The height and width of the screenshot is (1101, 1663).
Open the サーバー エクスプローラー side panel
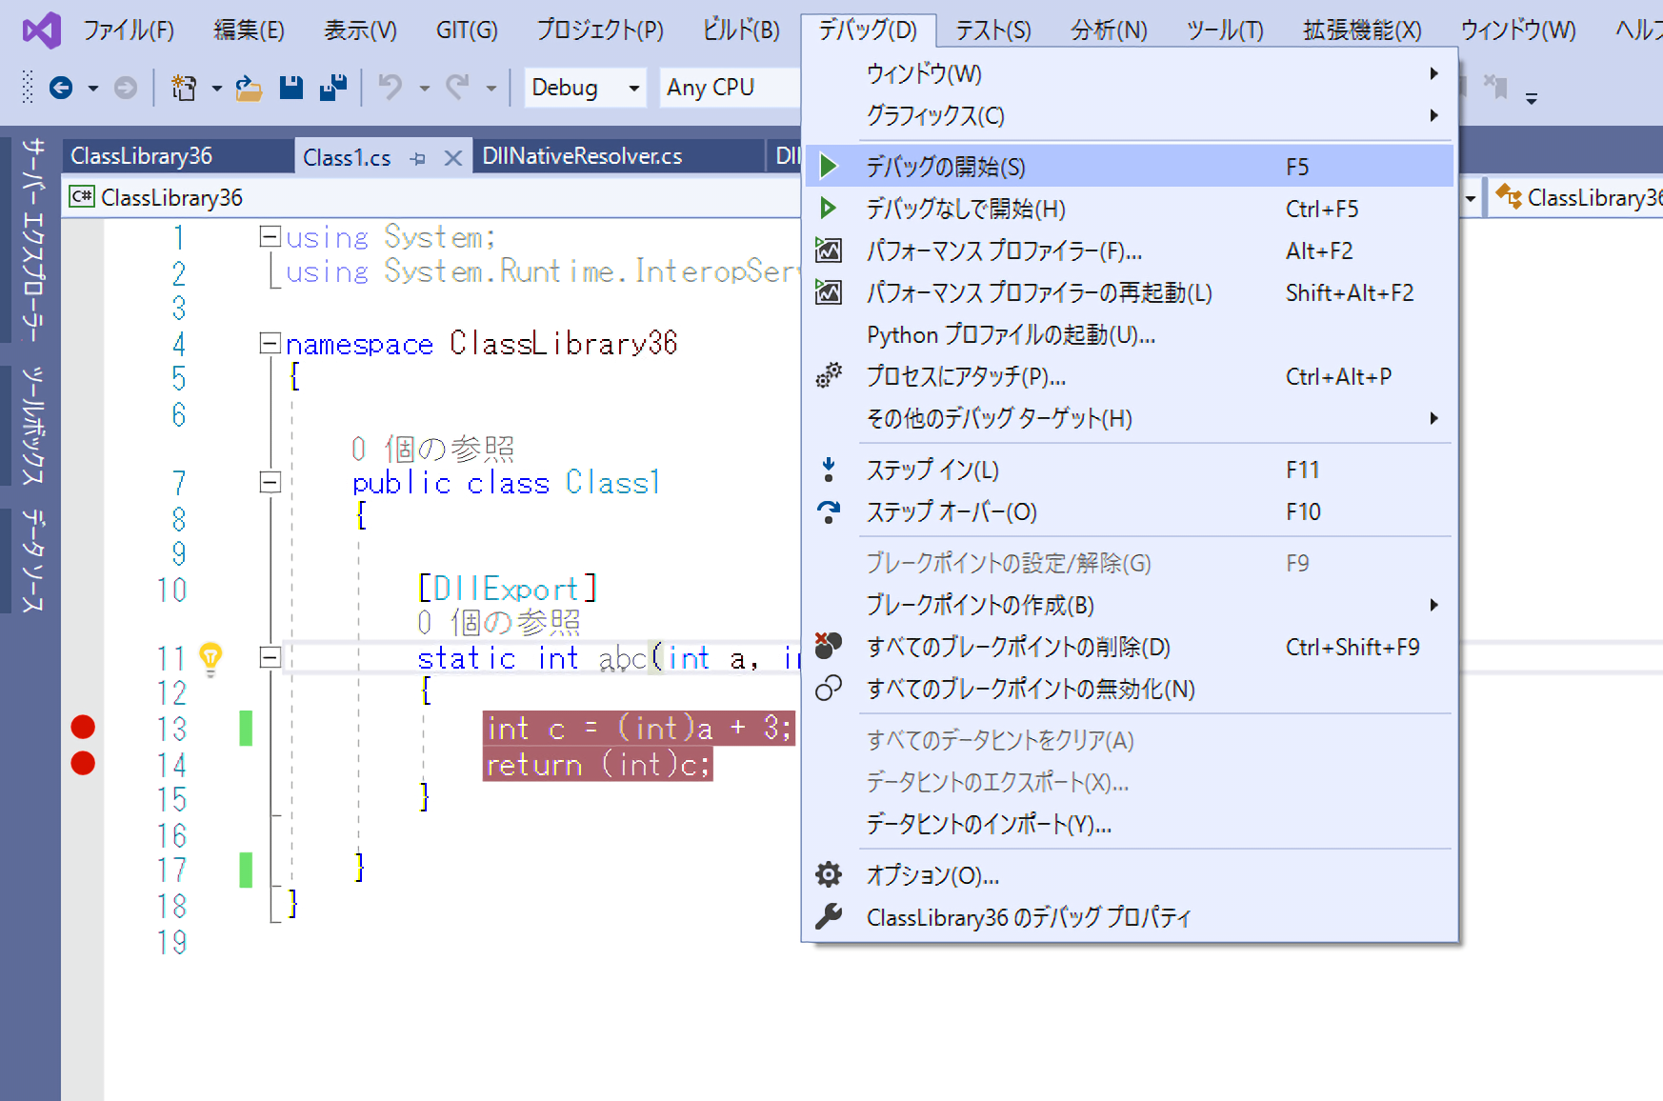32,238
